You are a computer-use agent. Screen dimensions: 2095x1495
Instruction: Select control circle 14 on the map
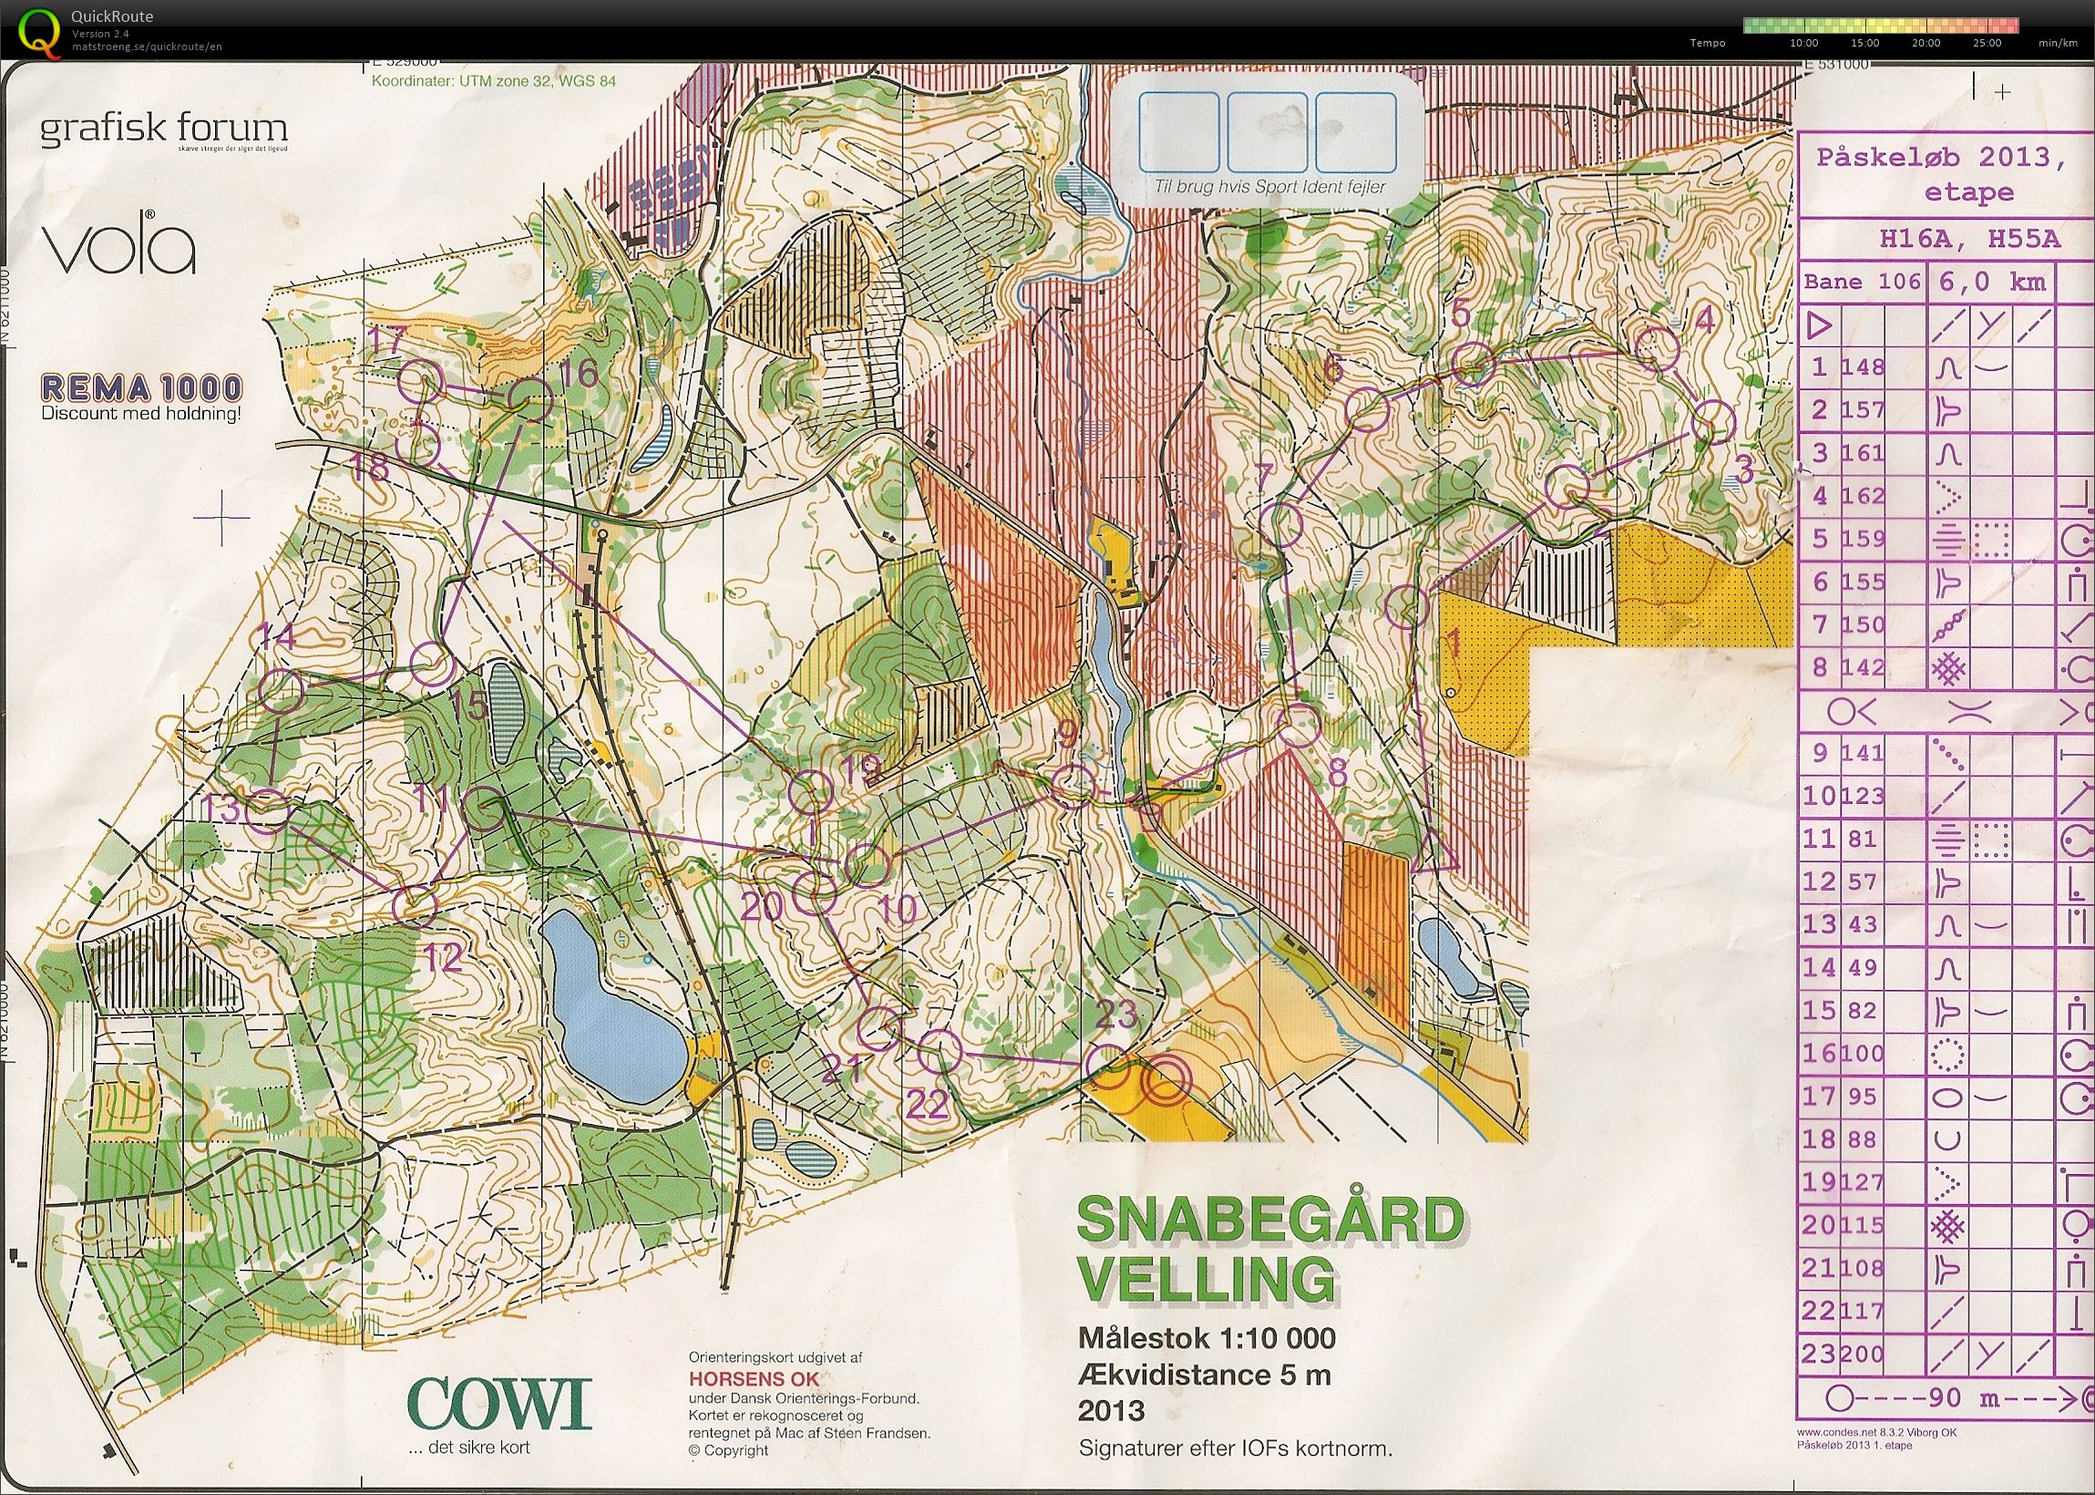(x=282, y=691)
